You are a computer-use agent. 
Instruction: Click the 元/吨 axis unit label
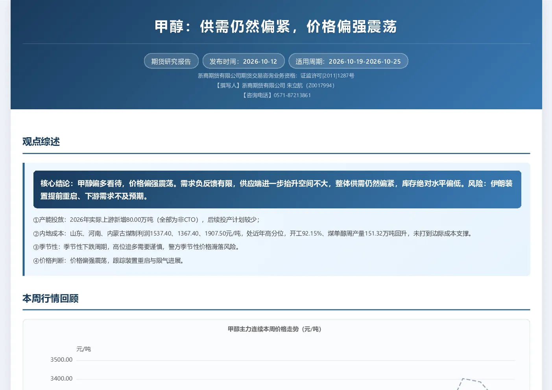(83, 349)
